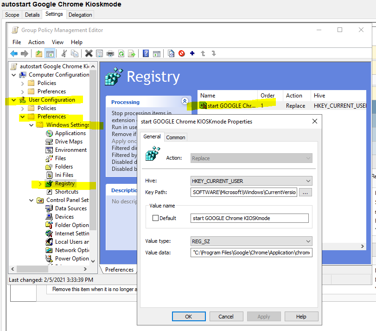Click the Delete X toolbar icon
Screen dimensions: 376x331
(89, 53)
